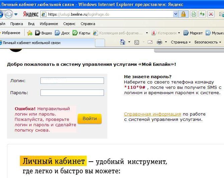Click the security padlock icon in address bar
This screenshot has width=224, height=178.
click(x=183, y=14)
